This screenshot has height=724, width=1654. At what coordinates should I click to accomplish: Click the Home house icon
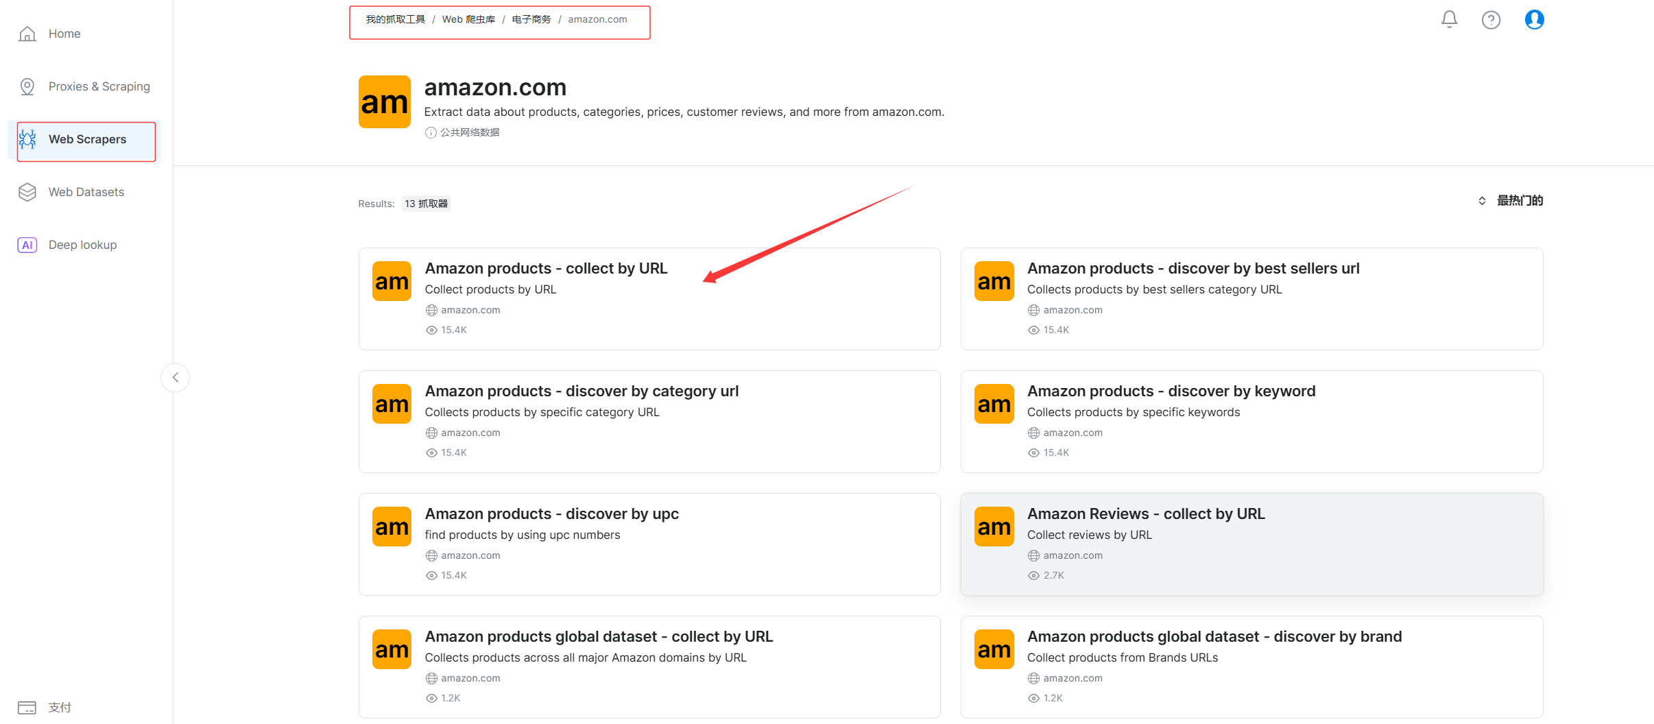pyautogui.click(x=27, y=34)
